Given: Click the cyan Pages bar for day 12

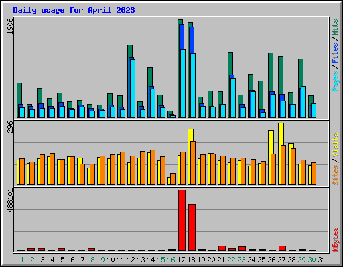Looking at the screenshot, I should pyautogui.click(x=133, y=89).
